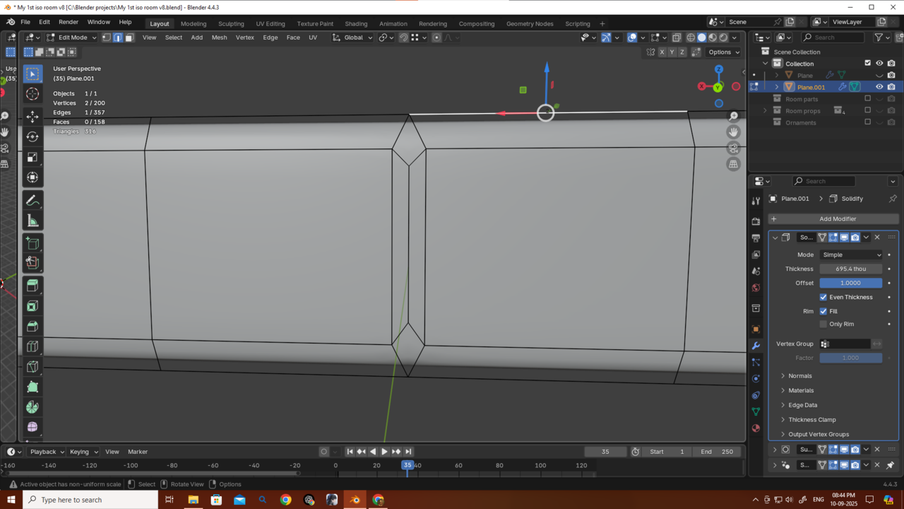904x509 pixels.
Task: Click the Offset slider field
Action: pos(850,283)
